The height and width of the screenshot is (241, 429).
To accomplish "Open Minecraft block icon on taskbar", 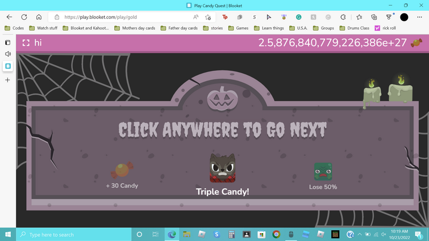I will coord(335,234).
